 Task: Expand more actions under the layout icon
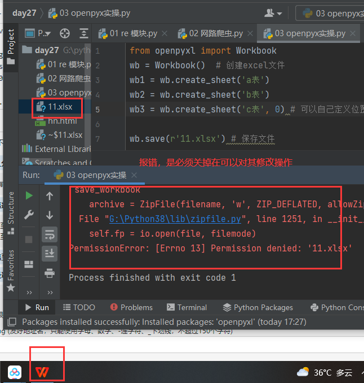29,293
